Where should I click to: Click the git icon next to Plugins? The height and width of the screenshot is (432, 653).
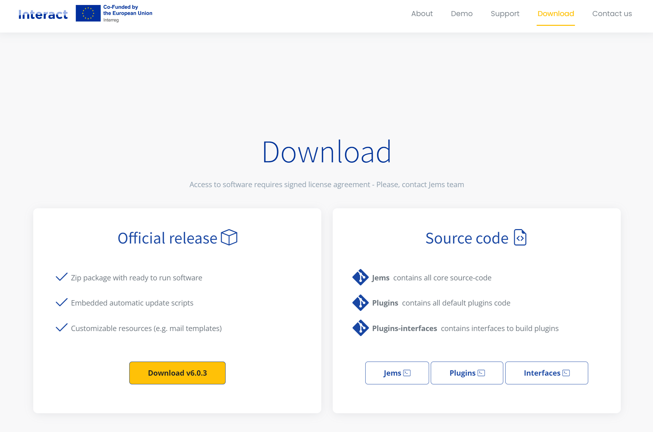point(361,303)
